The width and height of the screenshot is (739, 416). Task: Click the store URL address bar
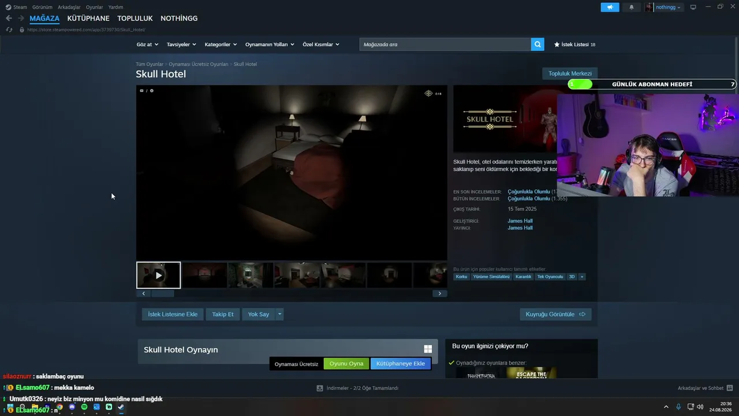[x=86, y=29]
